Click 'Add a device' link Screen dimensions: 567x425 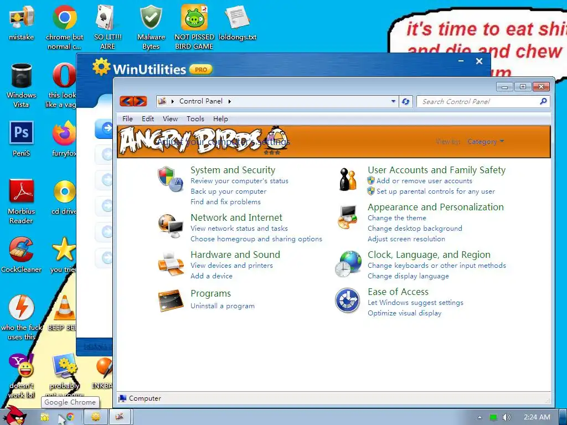[x=211, y=276]
